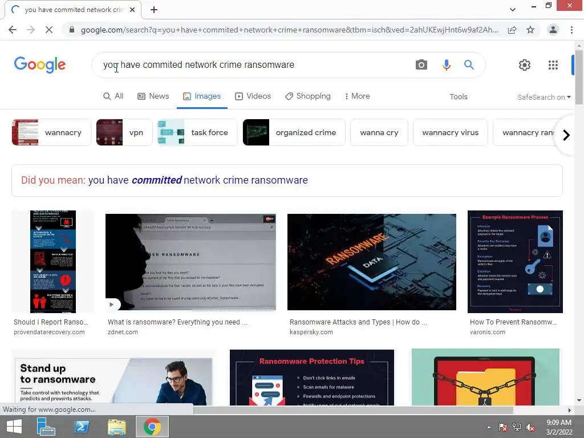Open the search Tools button

tap(458, 96)
